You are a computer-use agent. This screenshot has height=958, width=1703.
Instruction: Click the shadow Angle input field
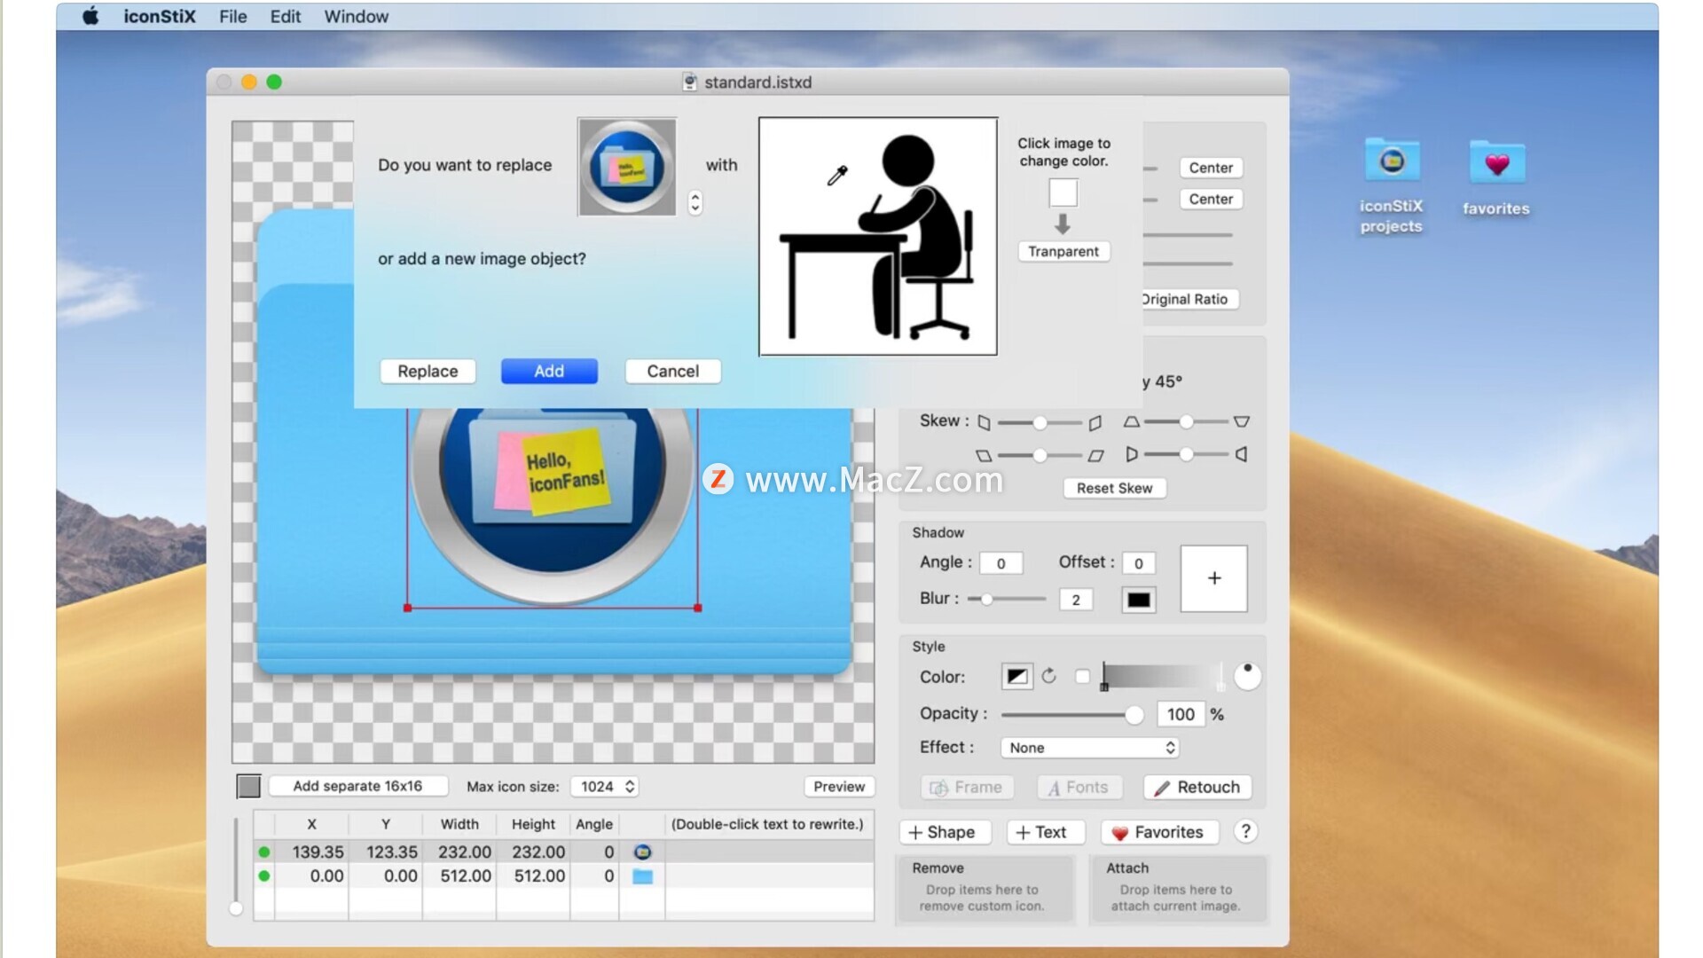1001,563
